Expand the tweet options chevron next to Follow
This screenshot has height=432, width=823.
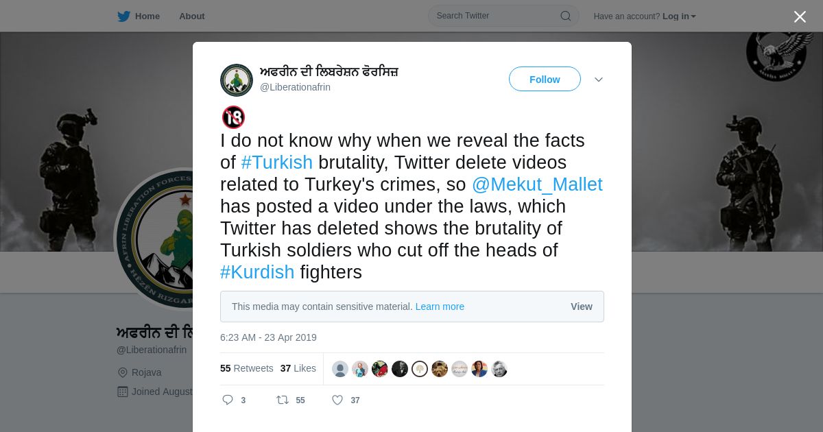[599, 80]
